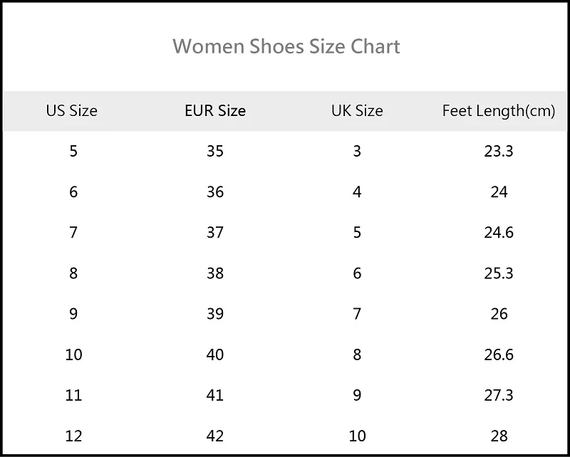The height and width of the screenshot is (457, 570).
Task: Click the UK Size column header
Action: pyautogui.click(x=357, y=111)
